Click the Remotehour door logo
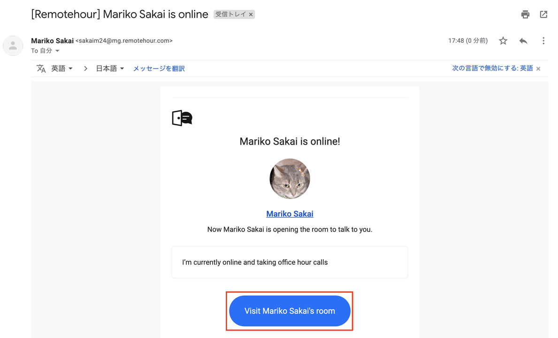 (182, 118)
